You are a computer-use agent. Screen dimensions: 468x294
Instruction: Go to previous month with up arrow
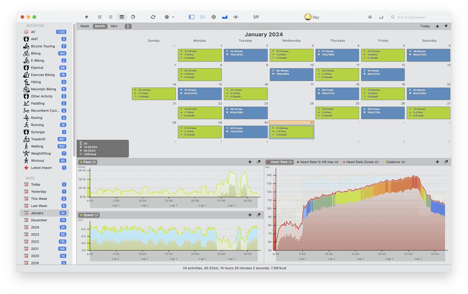click(437, 26)
